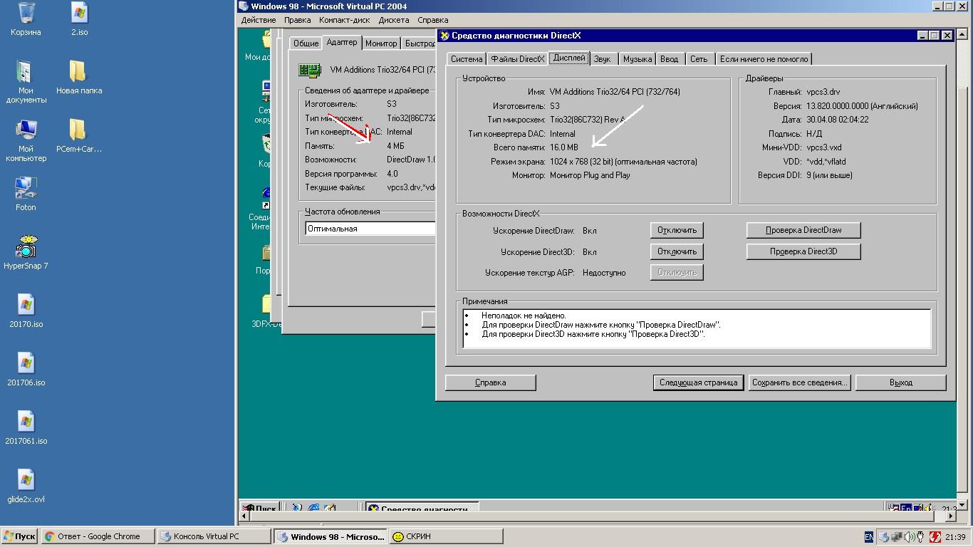
Task: Disable Direct3D acceleration with Отключить
Action: pyautogui.click(x=677, y=251)
